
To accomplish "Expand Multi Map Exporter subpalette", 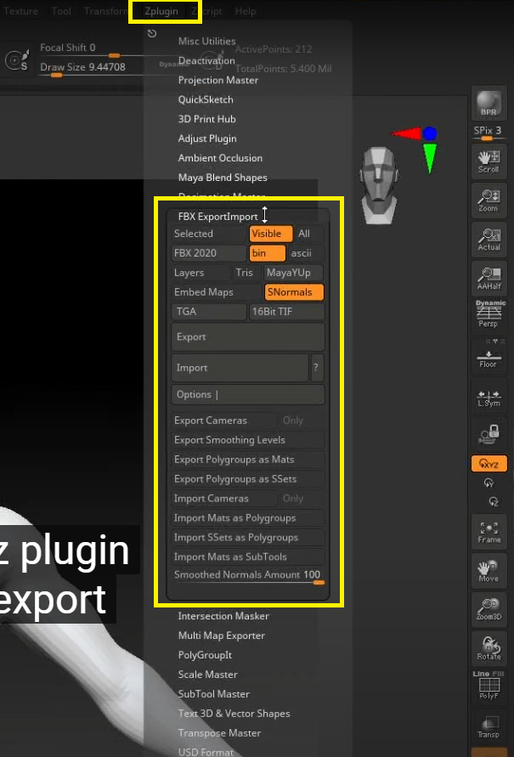I will 221,636.
